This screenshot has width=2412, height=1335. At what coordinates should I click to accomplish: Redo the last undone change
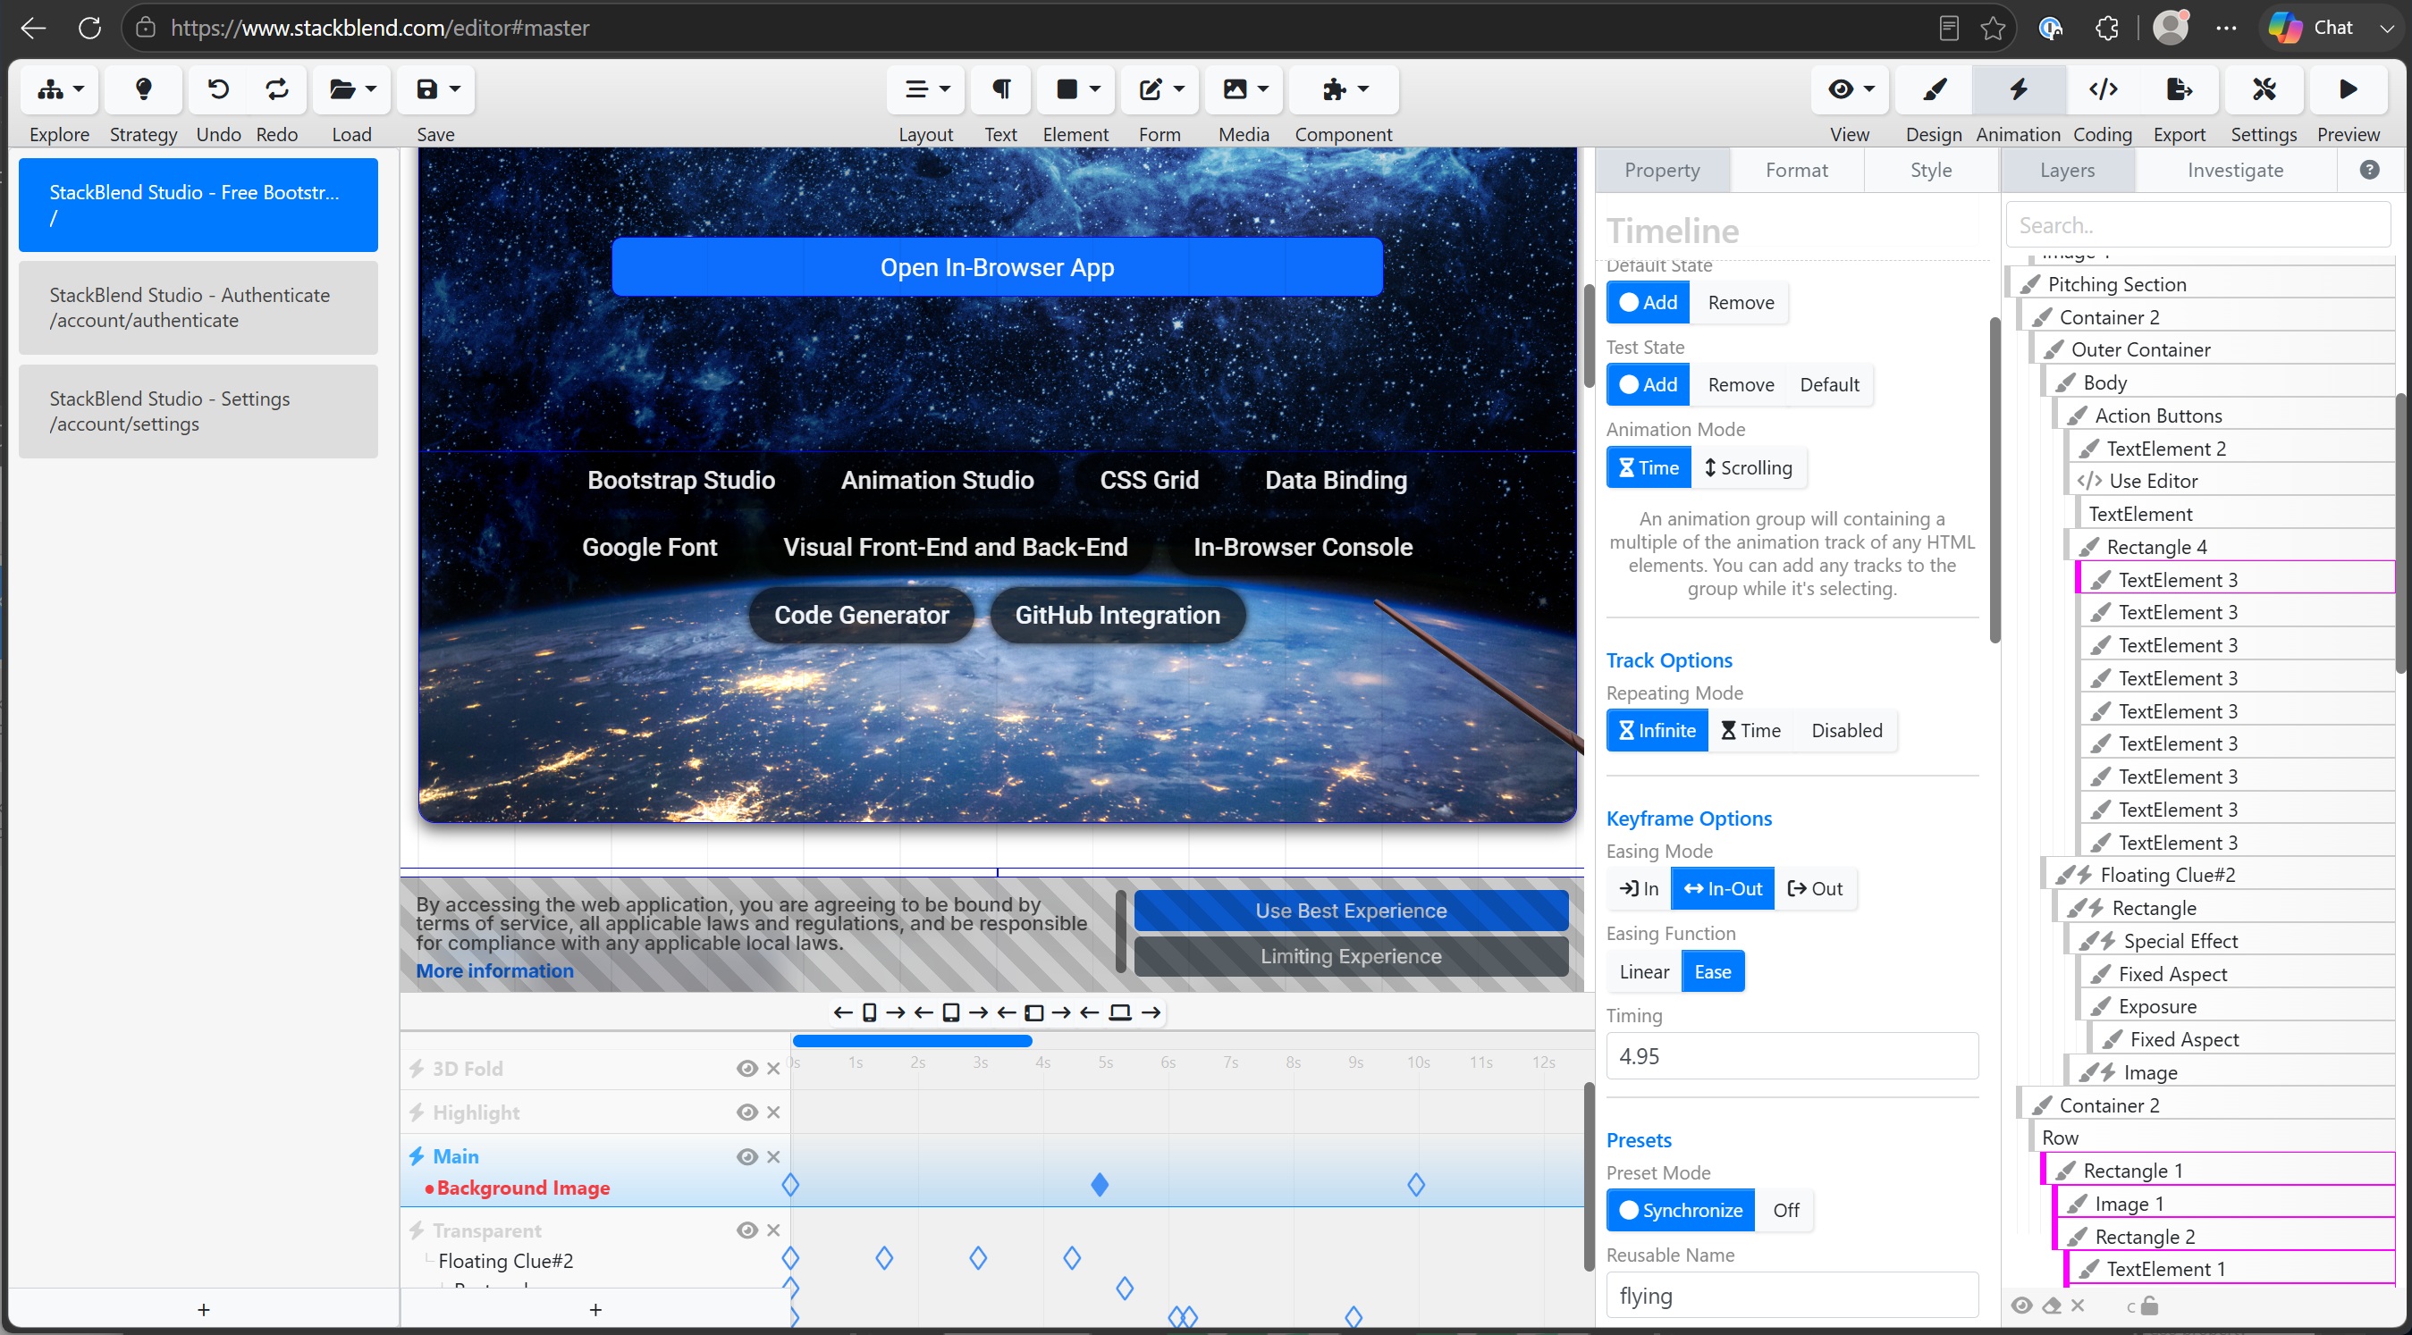coord(277,90)
